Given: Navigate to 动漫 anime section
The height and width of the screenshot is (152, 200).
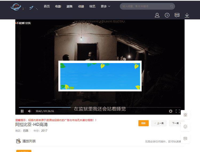Looking at the screenshot, I should (81, 6).
